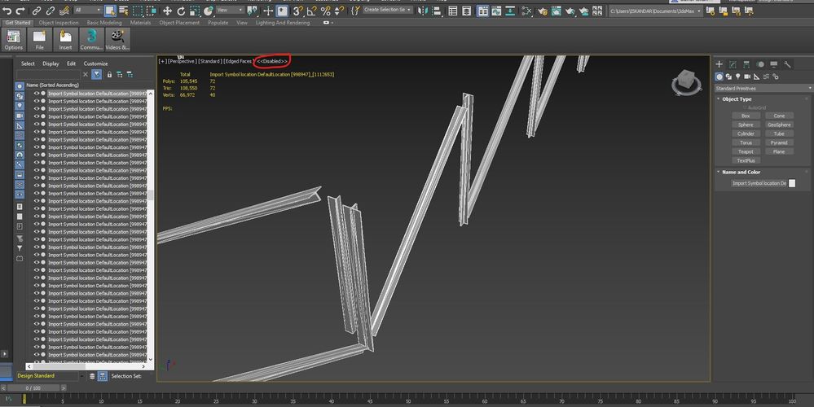Activate the Rotate tool in toolbar
This screenshot has width=814, height=407.
click(181, 11)
